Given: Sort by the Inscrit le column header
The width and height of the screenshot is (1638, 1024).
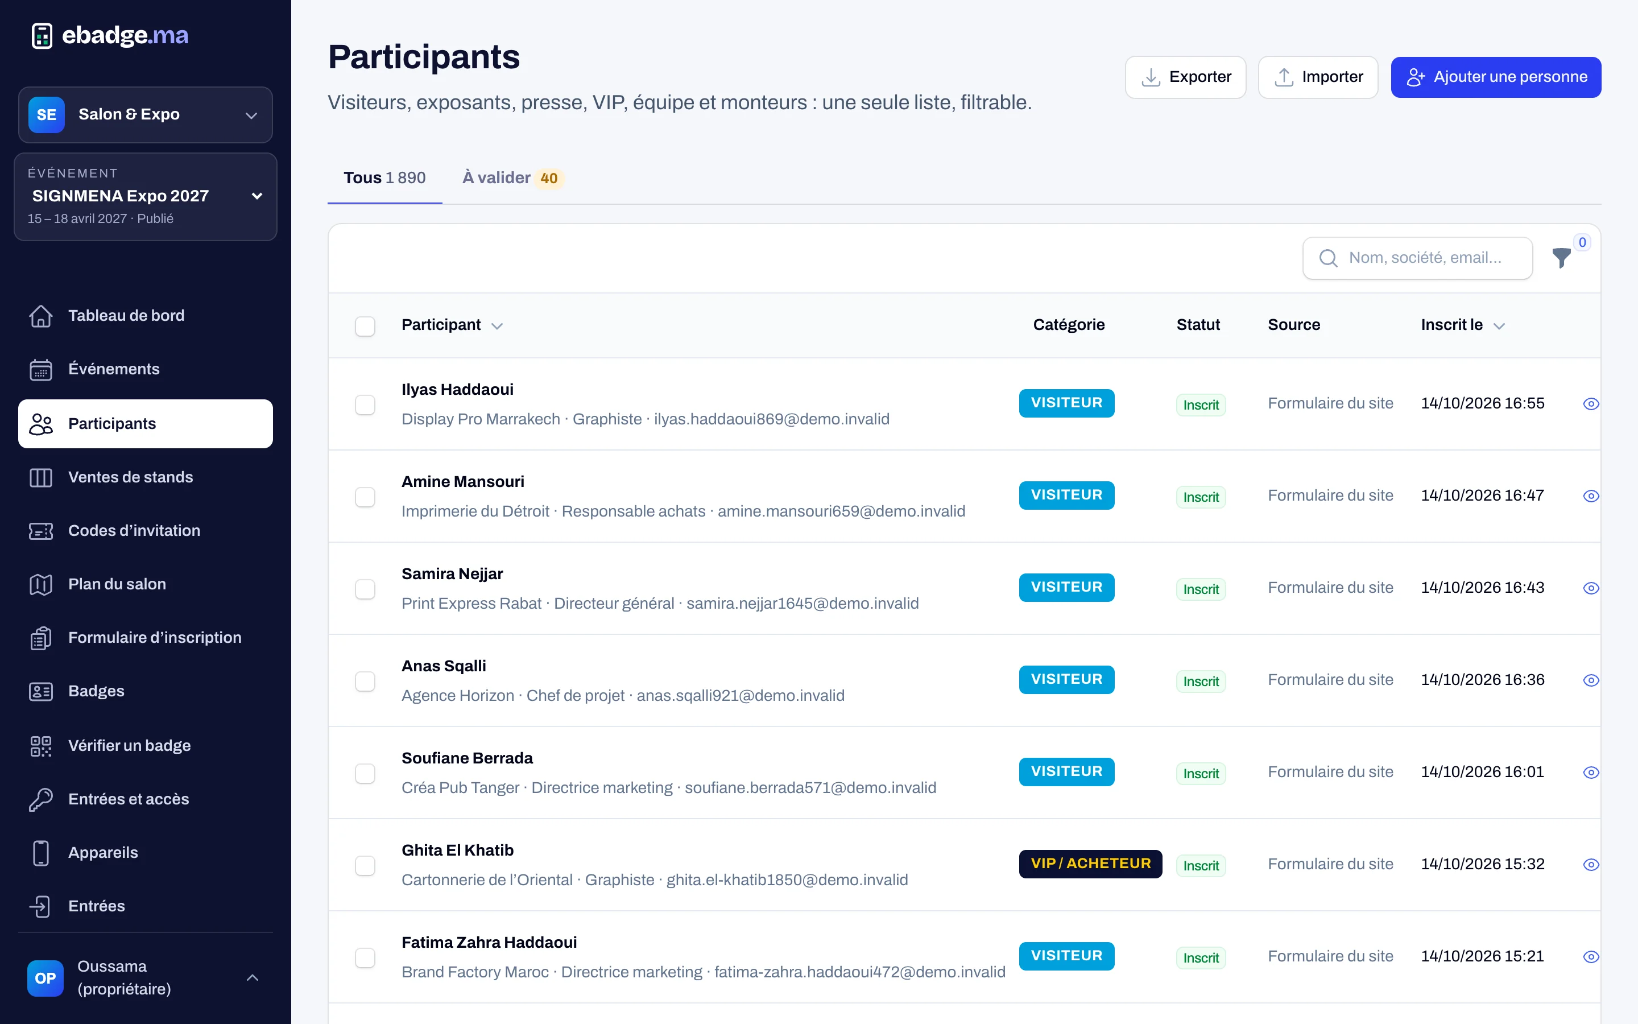Looking at the screenshot, I should (1462, 325).
